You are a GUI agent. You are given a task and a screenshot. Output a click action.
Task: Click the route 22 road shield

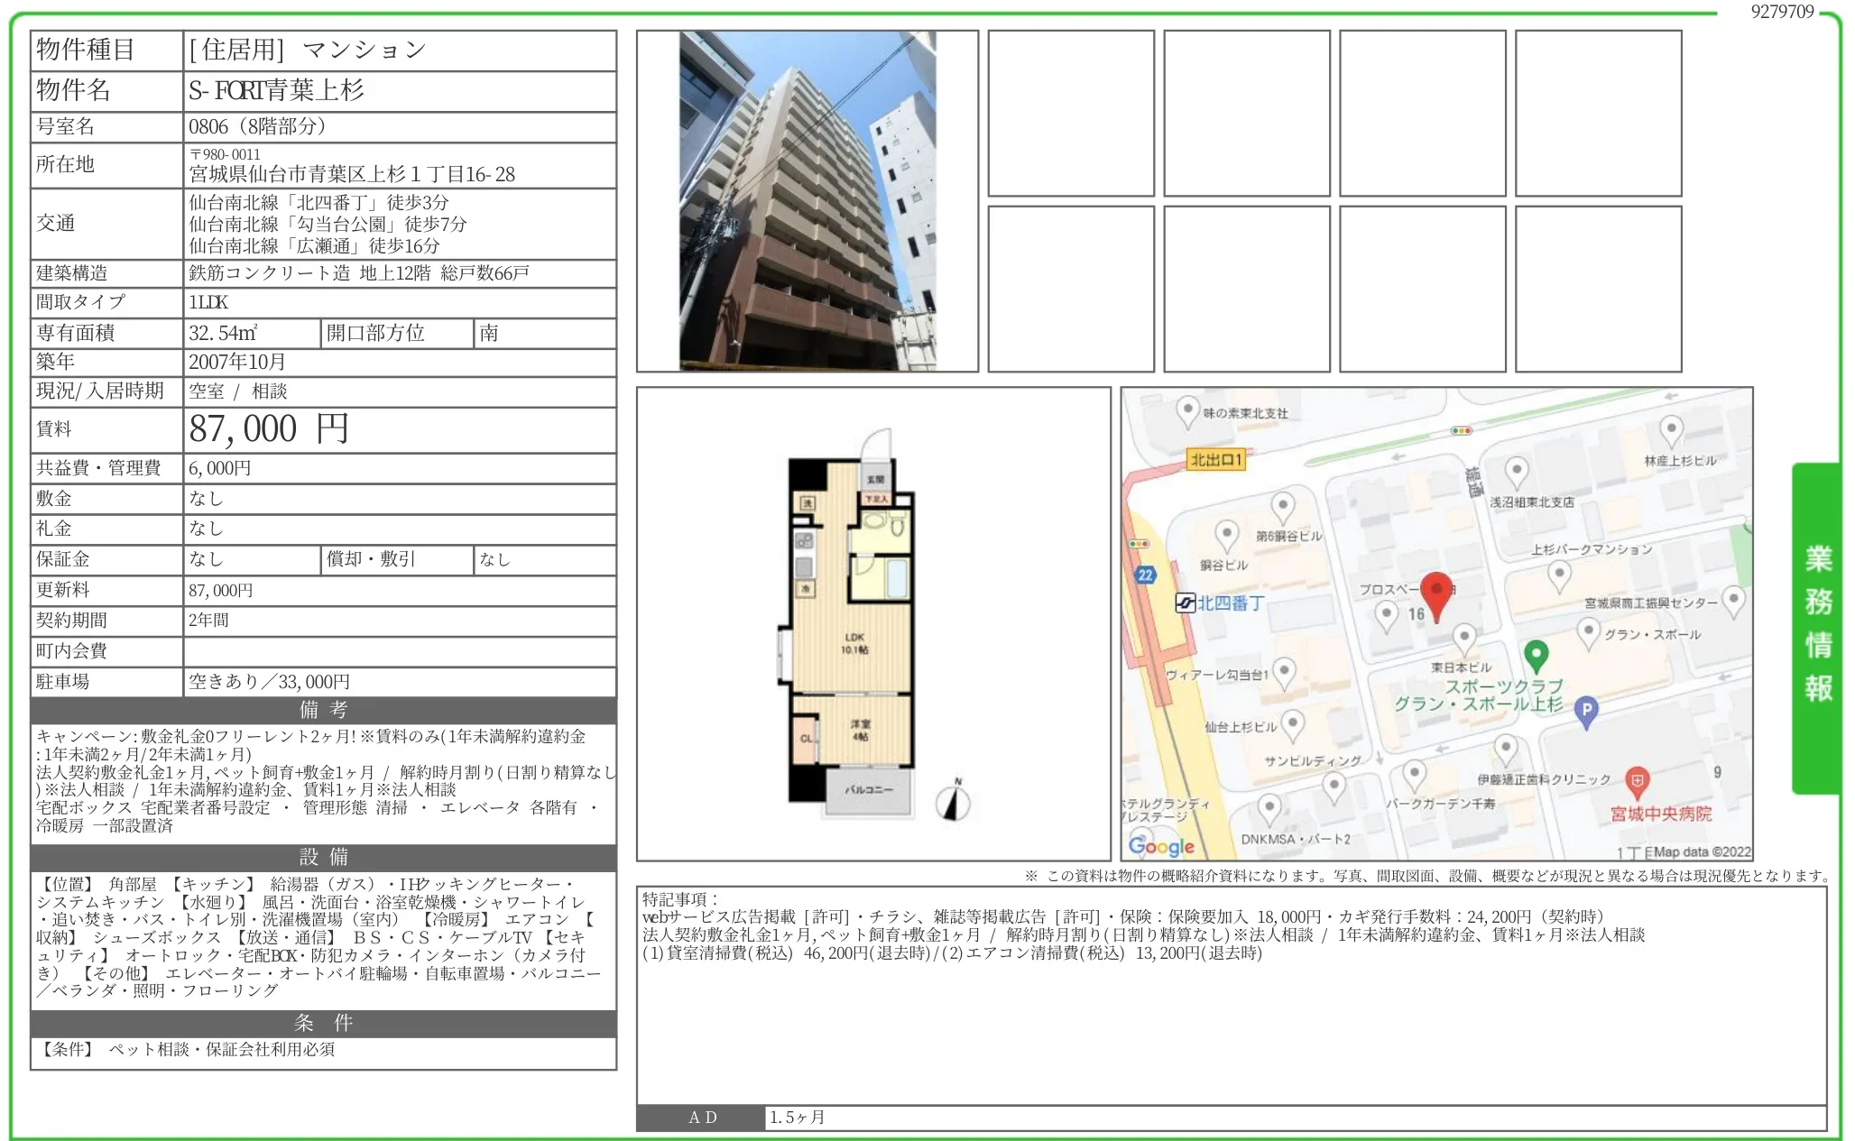click(1145, 575)
